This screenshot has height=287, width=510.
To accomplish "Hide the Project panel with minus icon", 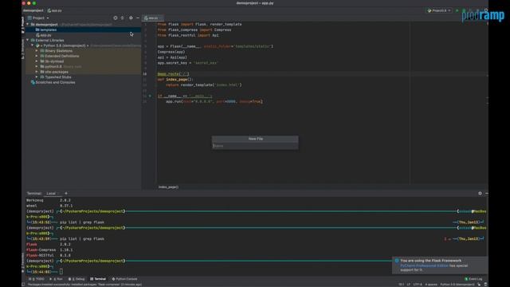I will click(138, 18).
